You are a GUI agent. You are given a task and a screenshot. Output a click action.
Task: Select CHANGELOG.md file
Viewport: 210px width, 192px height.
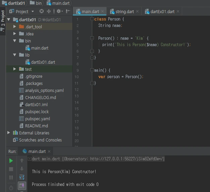click(38, 97)
